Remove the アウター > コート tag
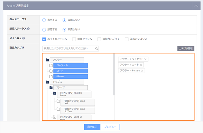 pos(141,65)
